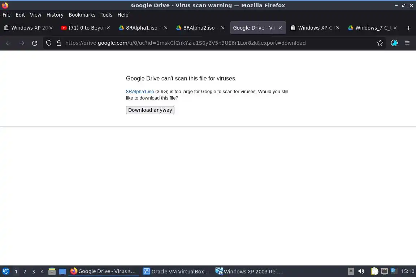
Task: Close the Windows XP-C tab
Action: pyautogui.click(x=338, y=28)
